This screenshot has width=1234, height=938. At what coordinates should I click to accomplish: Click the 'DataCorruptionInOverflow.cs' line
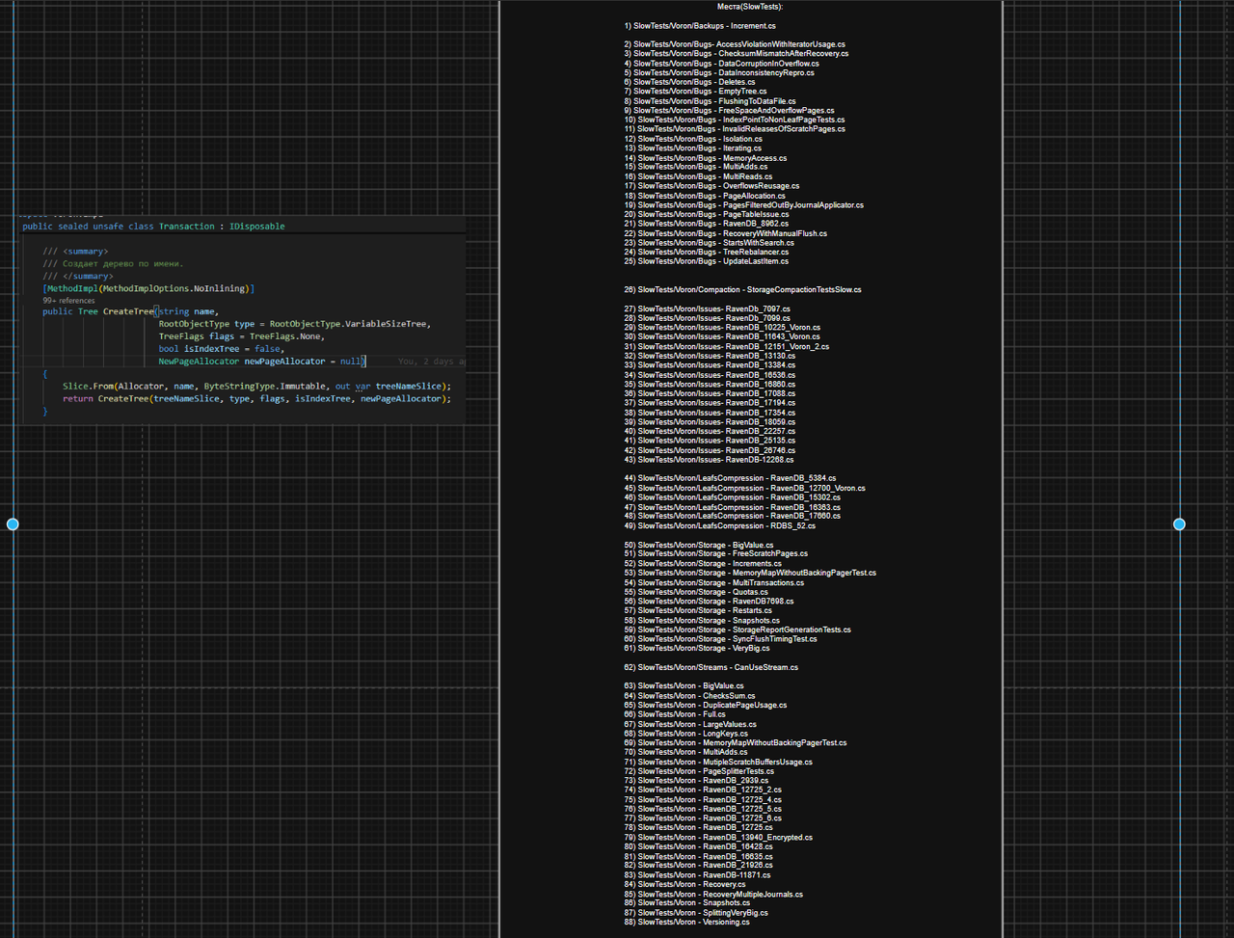pyautogui.click(x=721, y=64)
